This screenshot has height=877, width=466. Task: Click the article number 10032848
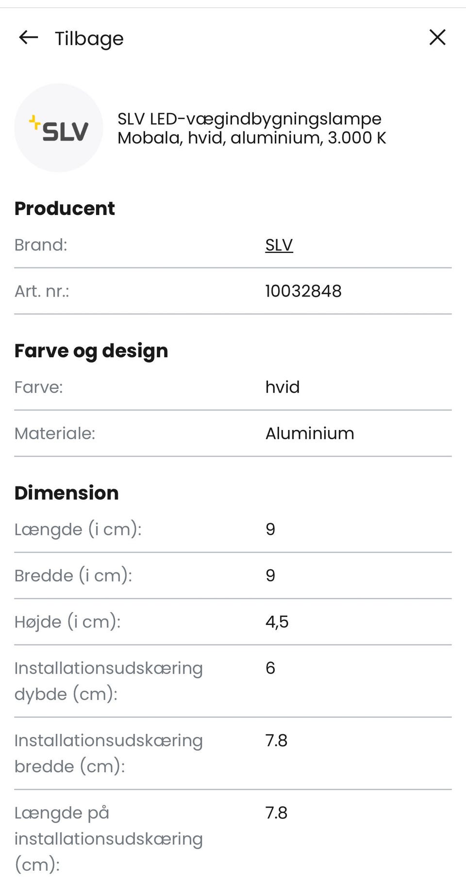pyautogui.click(x=303, y=291)
